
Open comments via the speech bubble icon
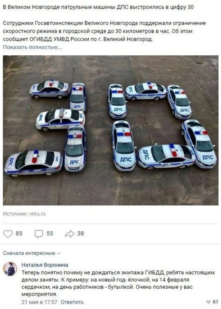coord(39,234)
